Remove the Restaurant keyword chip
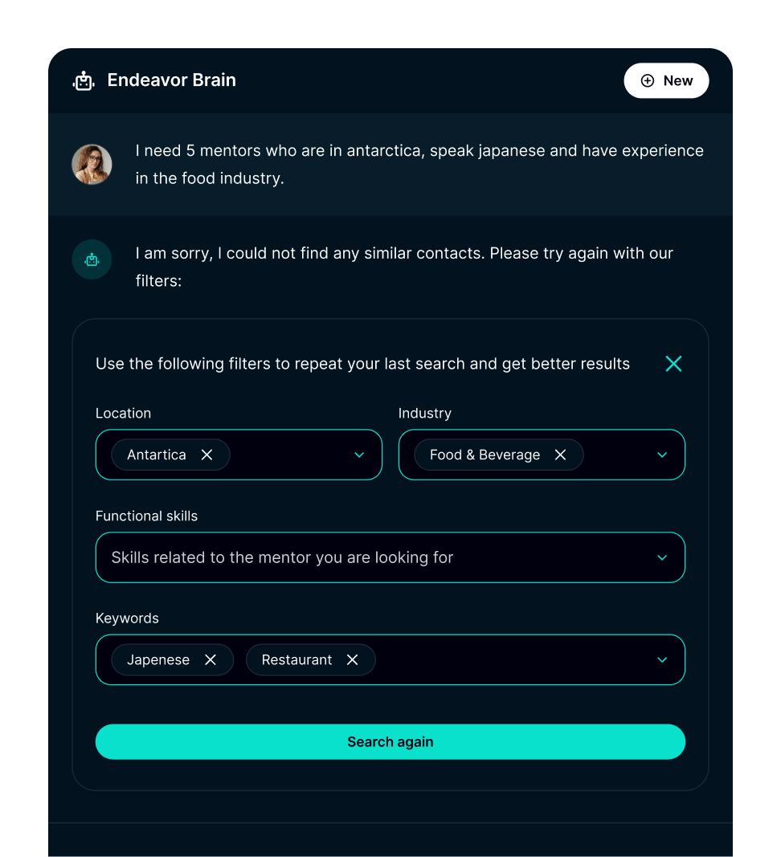The image size is (781, 857). point(352,659)
